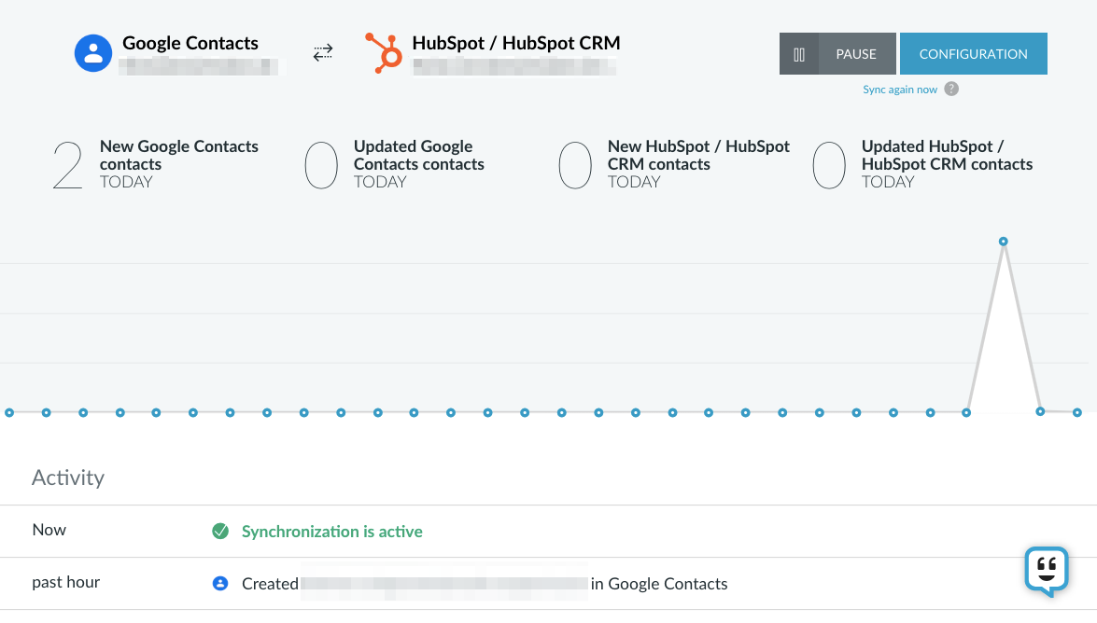Open the help question mark icon

tap(950, 89)
